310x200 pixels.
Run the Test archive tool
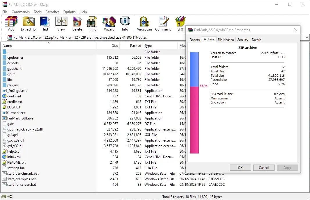[45, 24]
